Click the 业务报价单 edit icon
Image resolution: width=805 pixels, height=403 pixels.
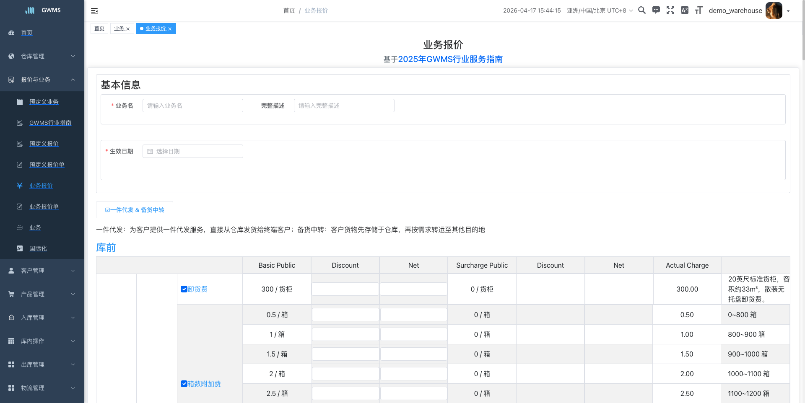pos(20,207)
